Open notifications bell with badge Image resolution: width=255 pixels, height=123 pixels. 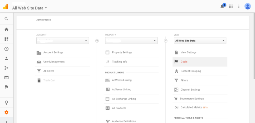click(x=222, y=6)
